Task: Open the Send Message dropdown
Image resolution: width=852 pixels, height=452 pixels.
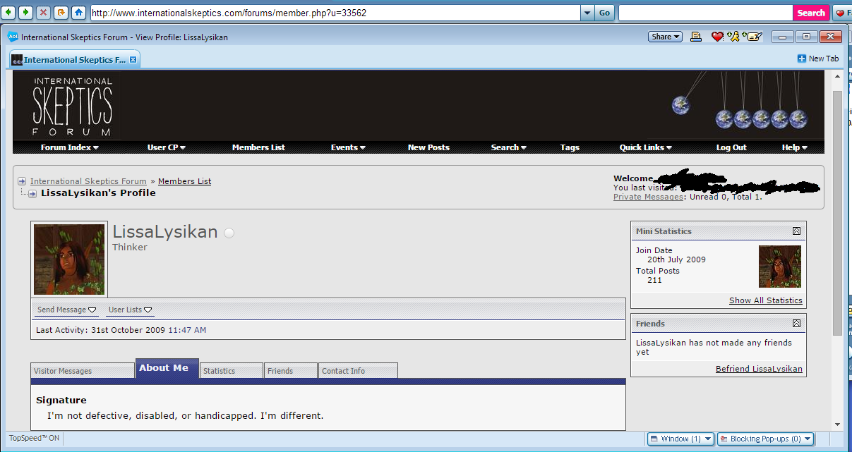Action: (x=67, y=310)
